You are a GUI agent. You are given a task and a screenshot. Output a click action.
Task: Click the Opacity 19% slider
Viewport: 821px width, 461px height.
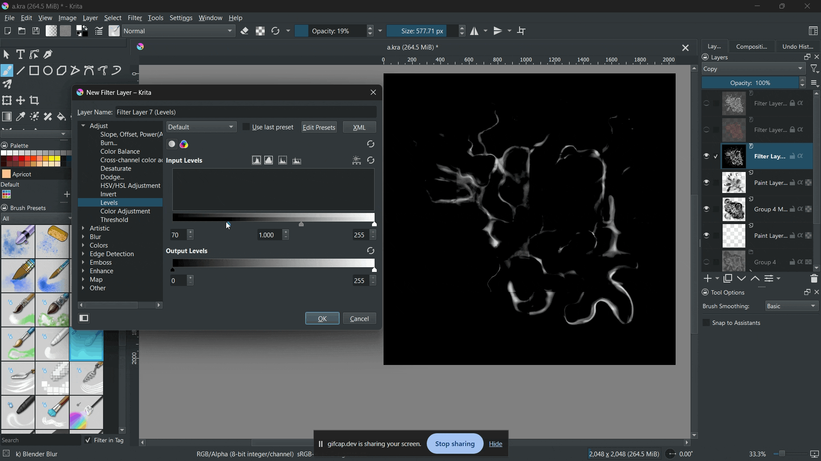pyautogui.click(x=331, y=31)
